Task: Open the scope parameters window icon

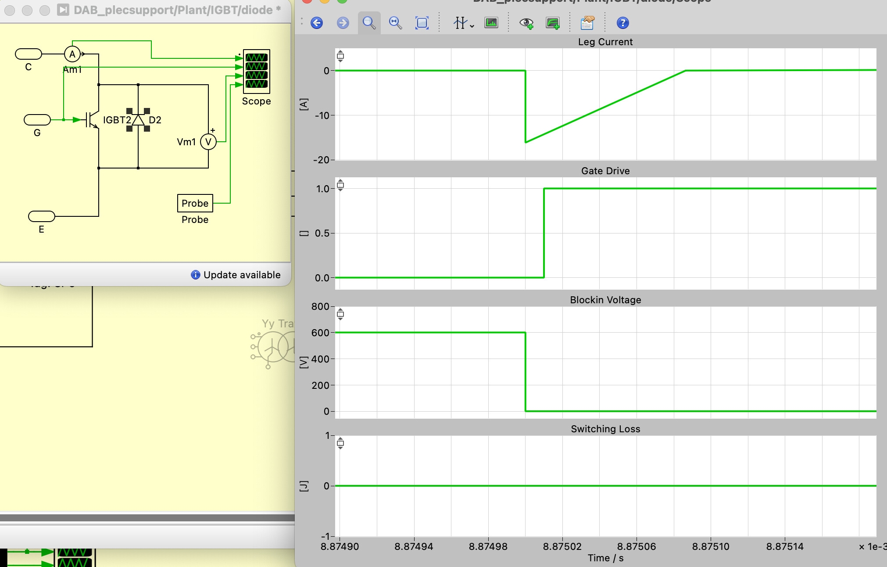Action: coord(587,23)
